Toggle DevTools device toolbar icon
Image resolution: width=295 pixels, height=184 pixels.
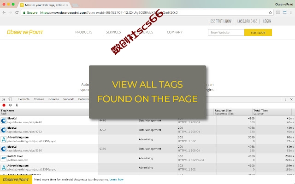[x=10, y=99]
